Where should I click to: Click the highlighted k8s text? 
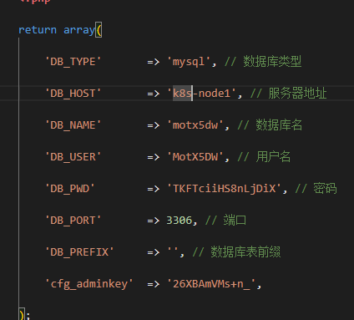coord(183,94)
